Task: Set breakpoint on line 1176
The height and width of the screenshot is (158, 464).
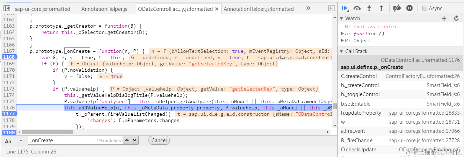Action: click(x=9, y=108)
